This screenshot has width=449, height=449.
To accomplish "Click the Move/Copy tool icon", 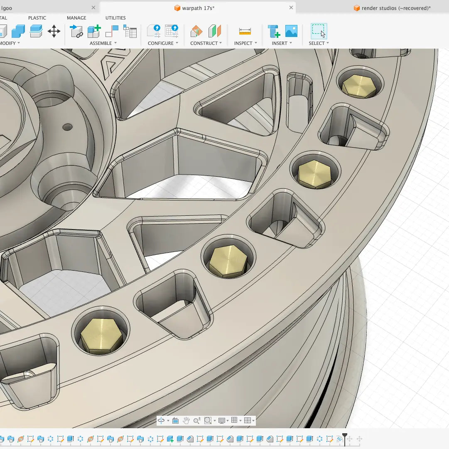I will 54,31.
